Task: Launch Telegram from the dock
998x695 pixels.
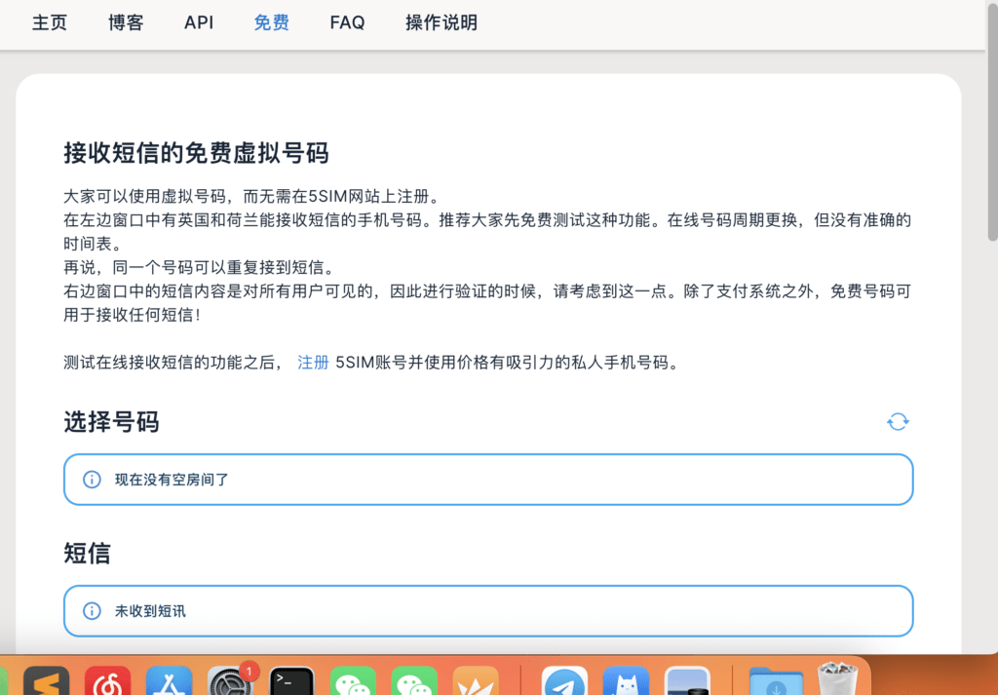Action: tap(564, 680)
